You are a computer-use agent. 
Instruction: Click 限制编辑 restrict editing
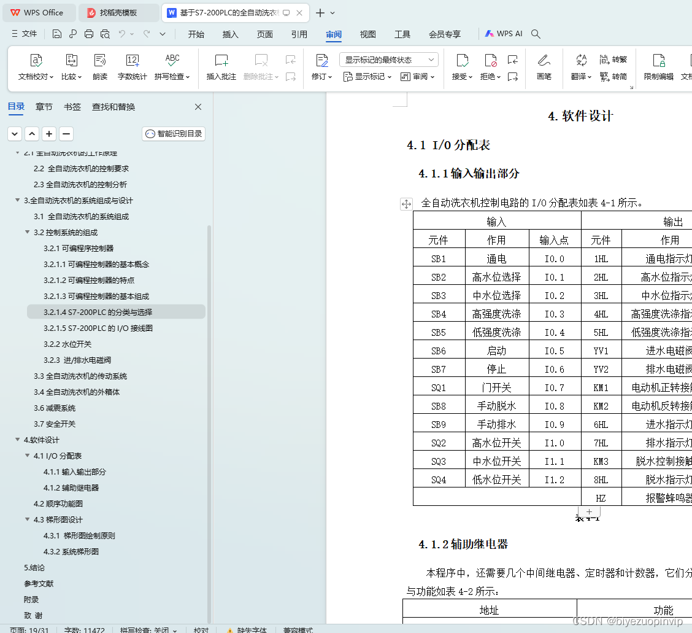point(658,67)
